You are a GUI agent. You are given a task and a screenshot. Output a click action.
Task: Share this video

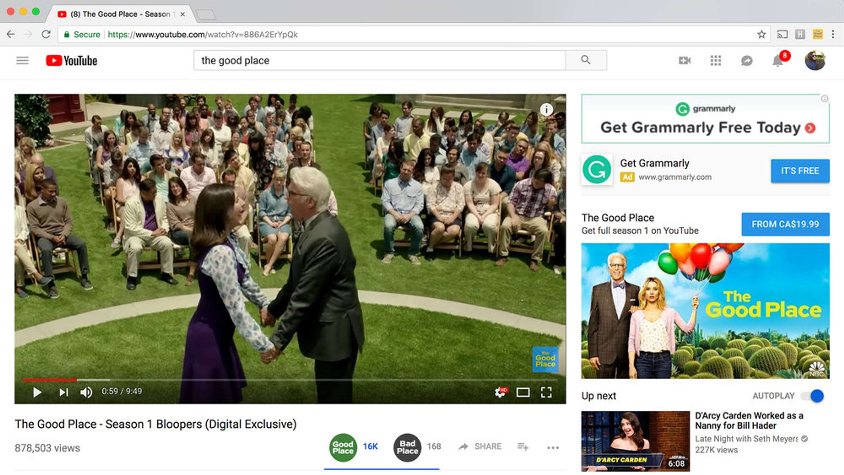(480, 447)
